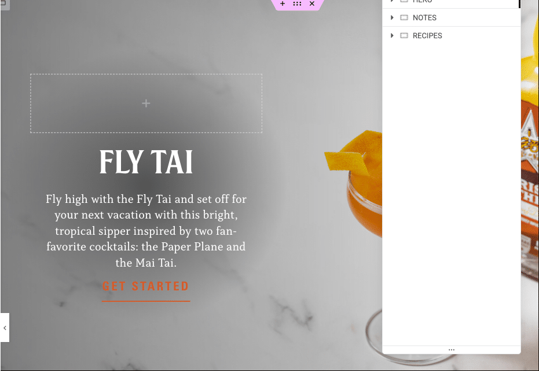Expand the RECIPES section in Navigator
The height and width of the screenshot is (371, 539).
(x=392, y=35)
